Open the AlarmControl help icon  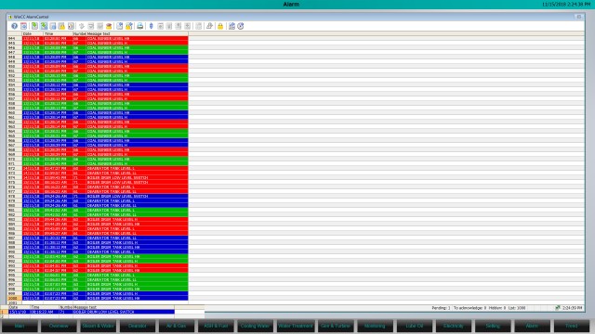pyautogui.click(x=14, y=26)
